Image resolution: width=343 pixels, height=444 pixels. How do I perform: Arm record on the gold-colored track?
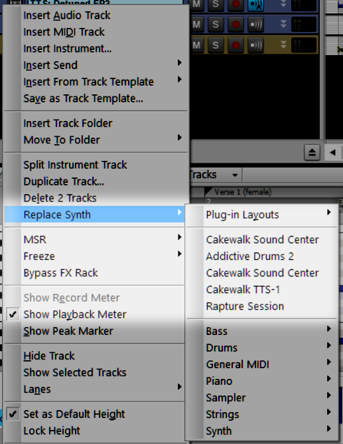click(236, 45)
